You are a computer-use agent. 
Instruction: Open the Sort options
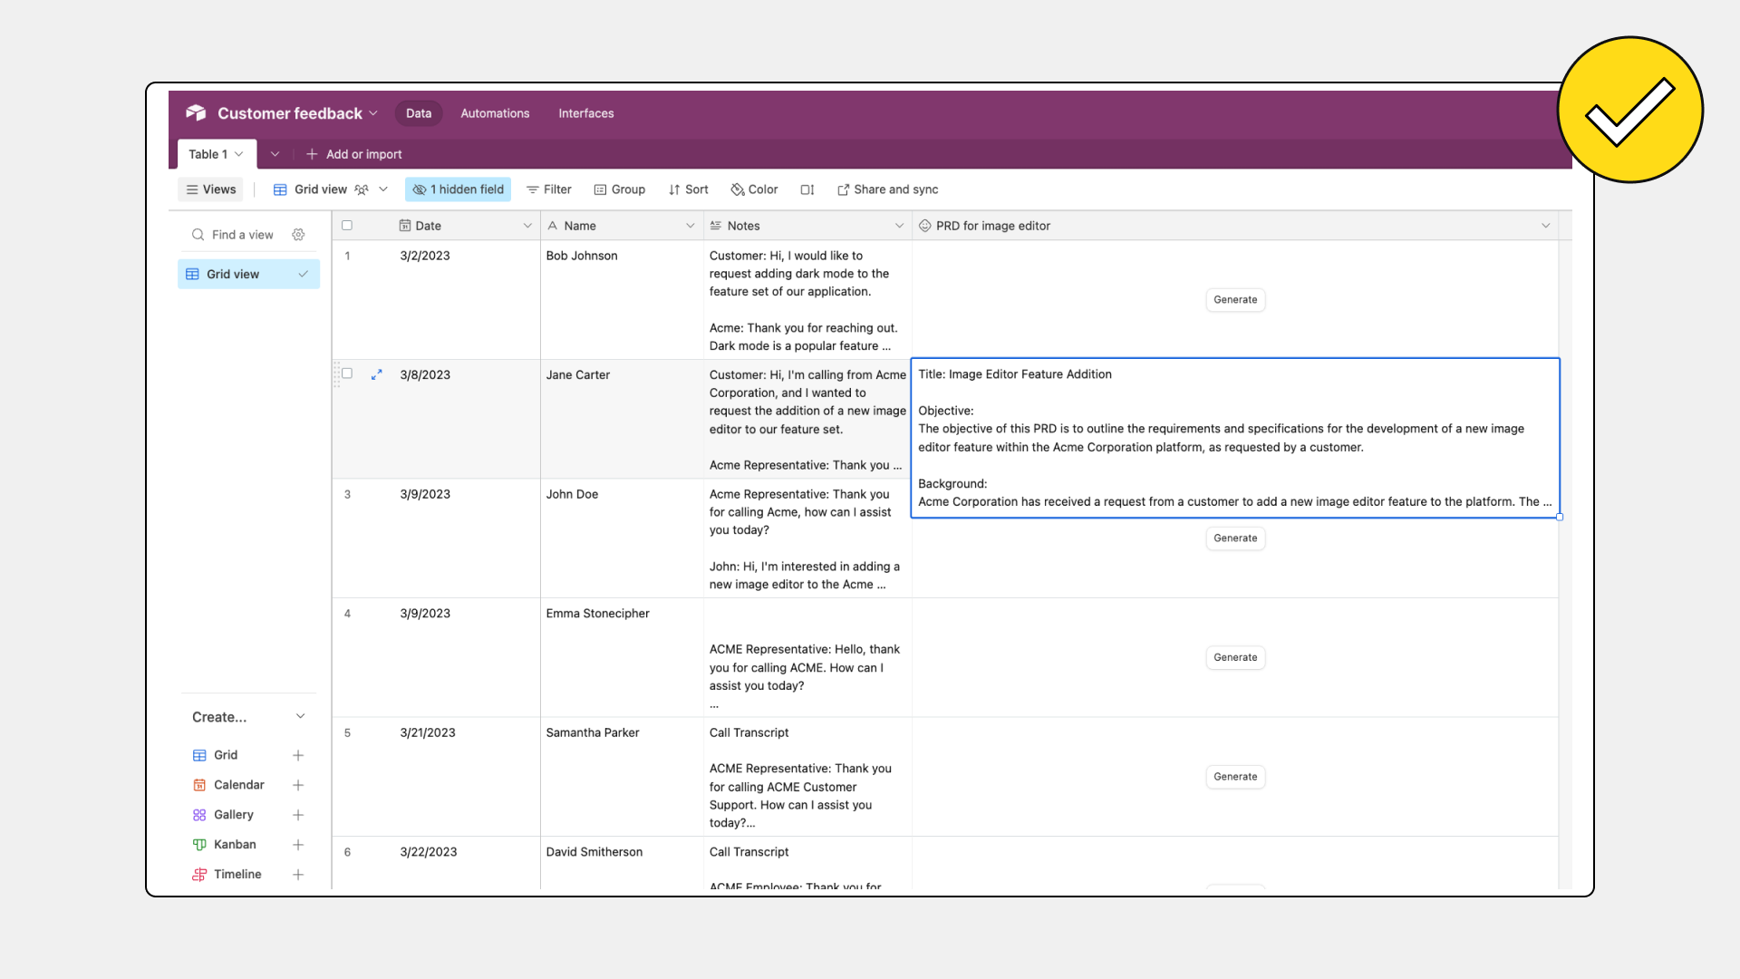[x=689, y=189]
